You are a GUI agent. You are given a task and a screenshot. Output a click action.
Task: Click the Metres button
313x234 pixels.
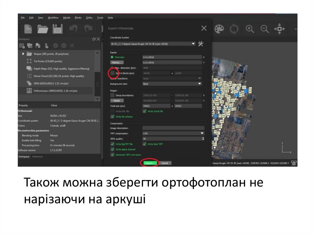[x=117, y=63]
